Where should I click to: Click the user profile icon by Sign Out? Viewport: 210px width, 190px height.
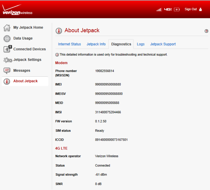coord(200,9)
